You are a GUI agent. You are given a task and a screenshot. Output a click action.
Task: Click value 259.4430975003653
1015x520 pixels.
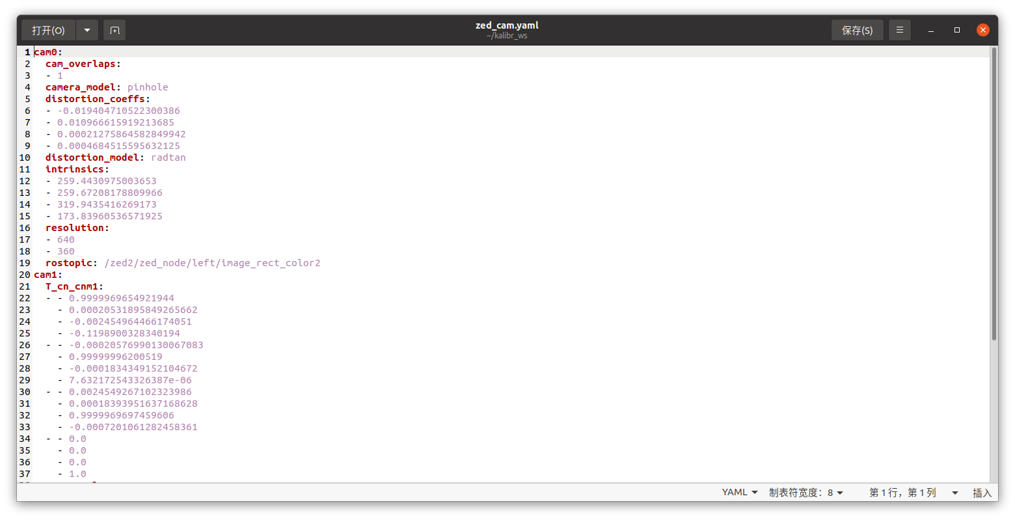(x=107, y=181)
